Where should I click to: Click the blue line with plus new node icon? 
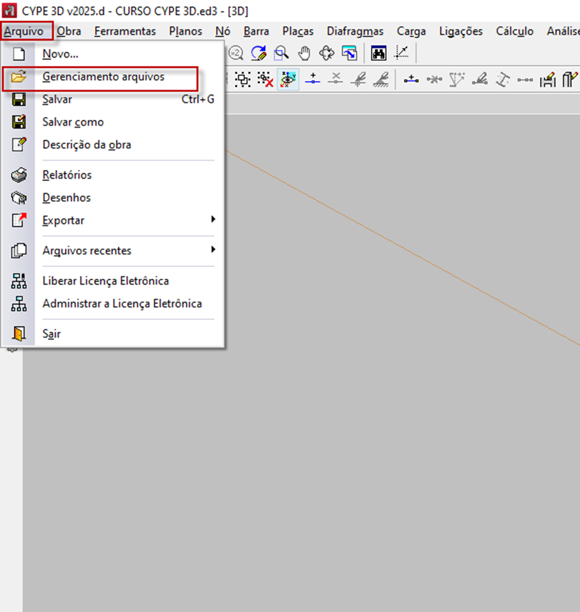(313, 79)
